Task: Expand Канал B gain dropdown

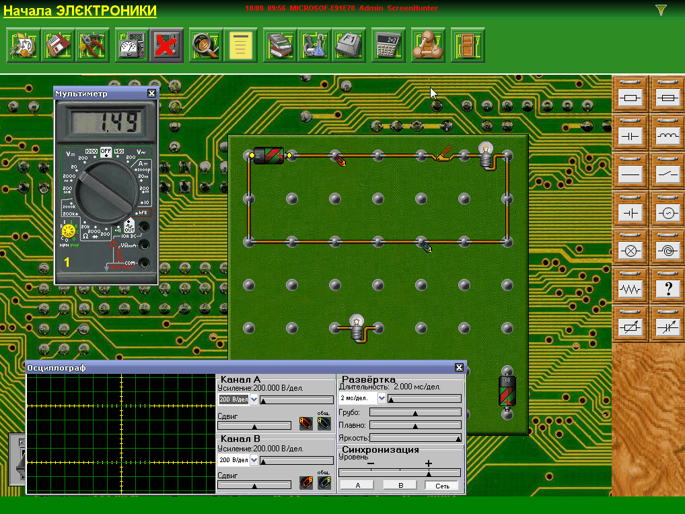Action: (254, 461)
